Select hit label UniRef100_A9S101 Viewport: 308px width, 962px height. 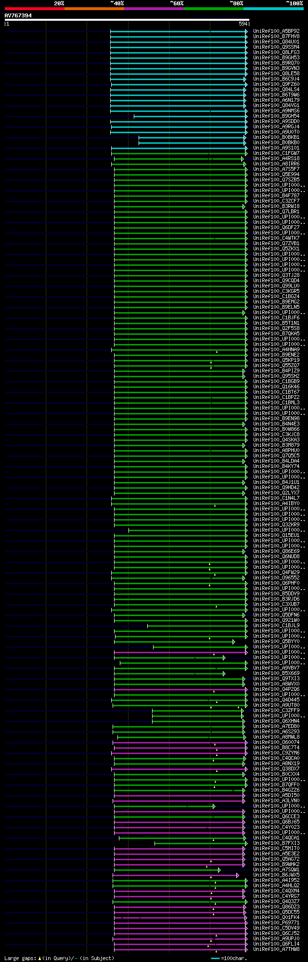point(276,148)
